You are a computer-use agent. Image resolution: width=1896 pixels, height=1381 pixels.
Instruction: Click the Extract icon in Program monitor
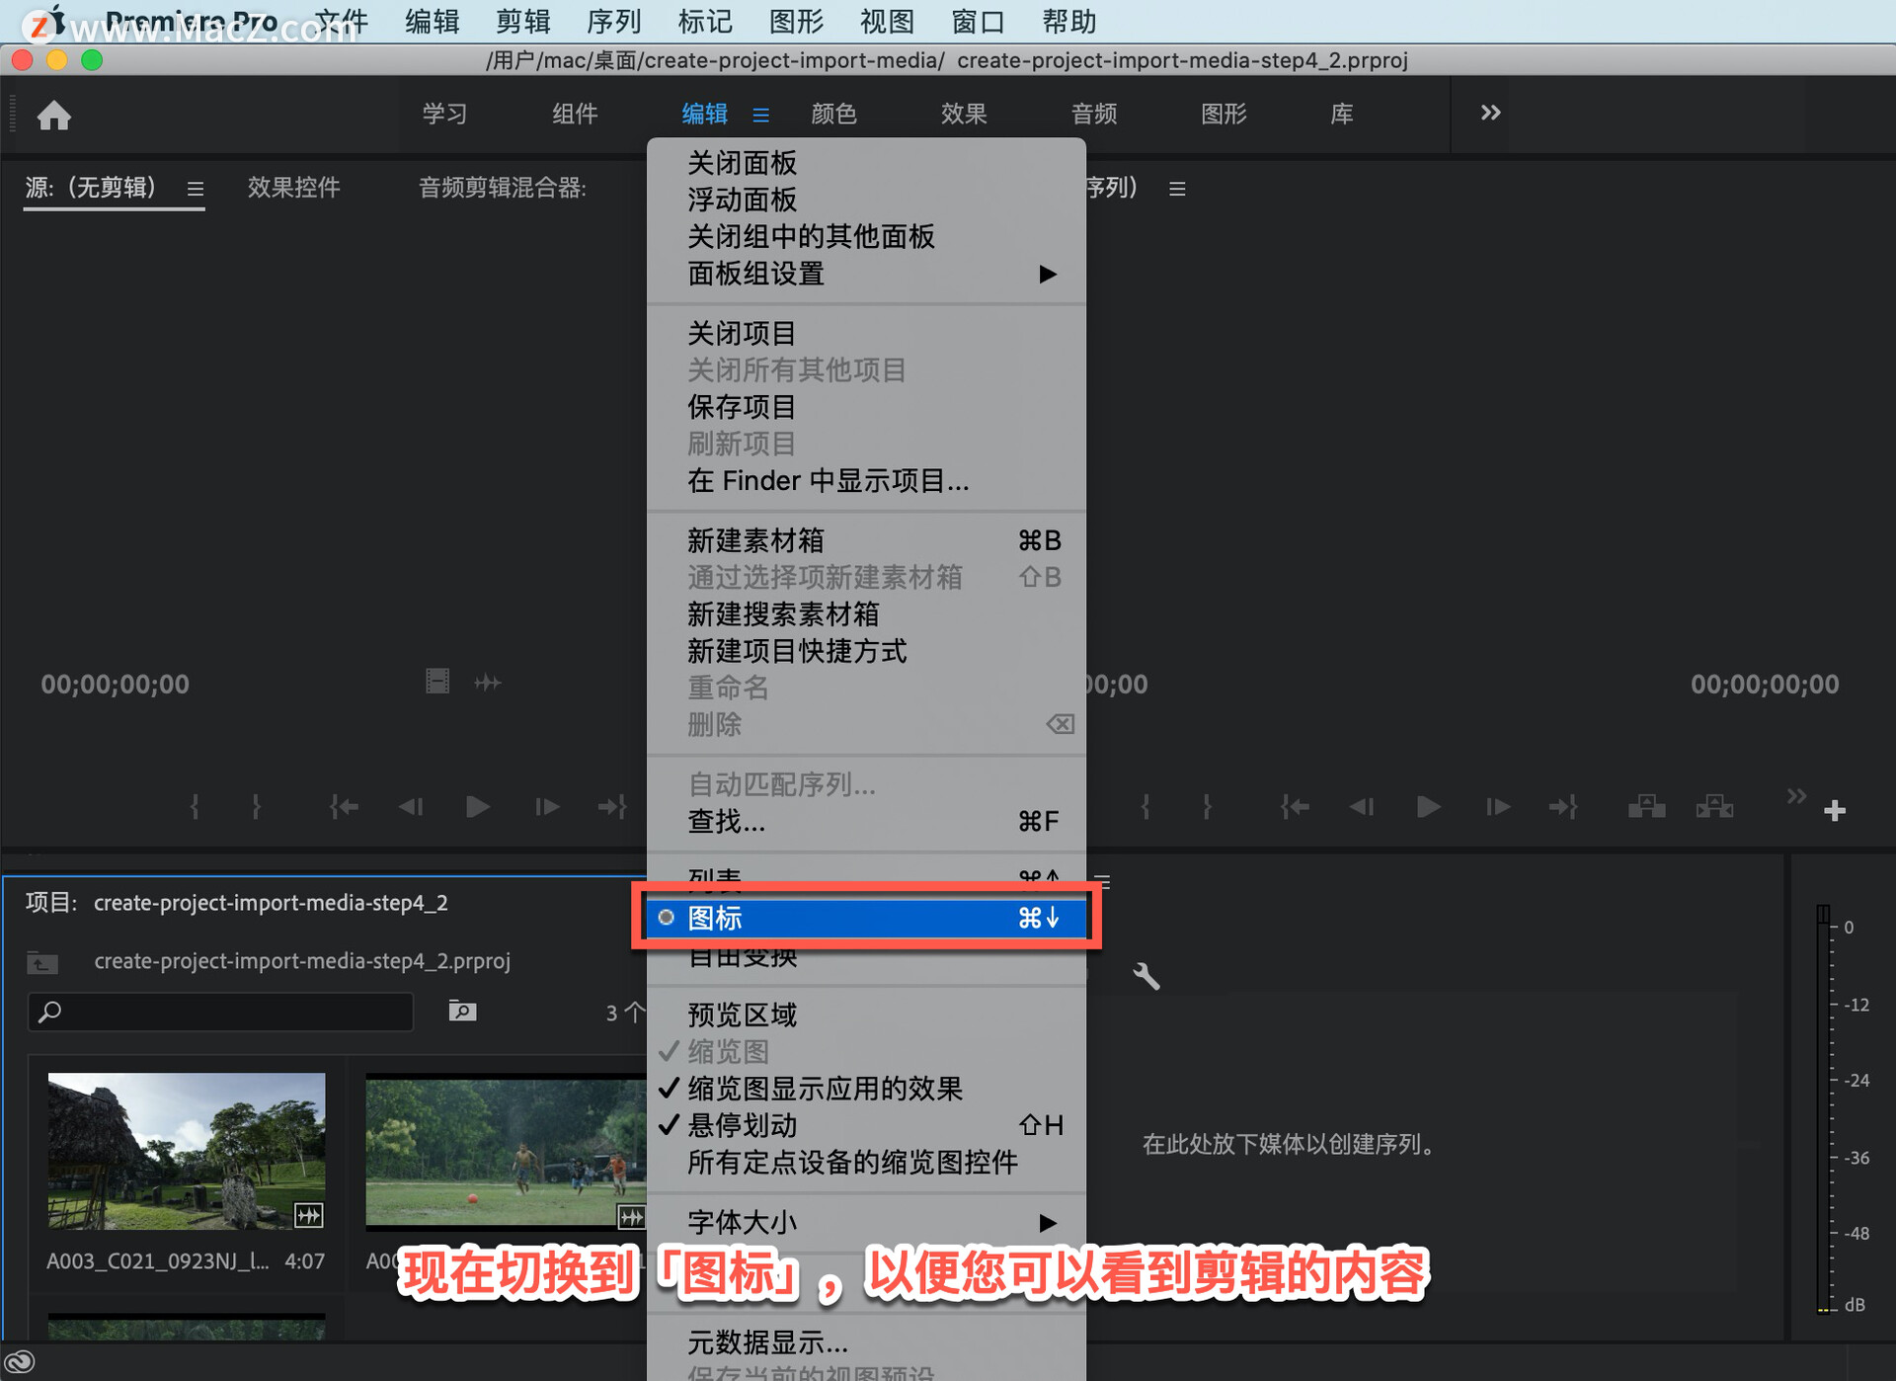[1714, 807]
